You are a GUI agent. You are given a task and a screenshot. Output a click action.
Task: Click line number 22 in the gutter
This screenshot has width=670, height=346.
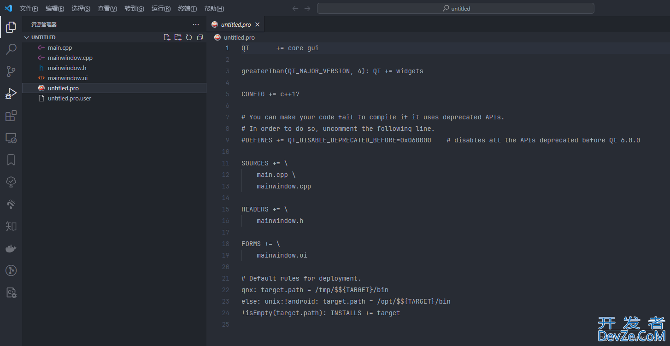(x=225, y=290)
